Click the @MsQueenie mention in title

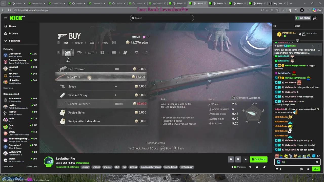click(x=82, y=163)
